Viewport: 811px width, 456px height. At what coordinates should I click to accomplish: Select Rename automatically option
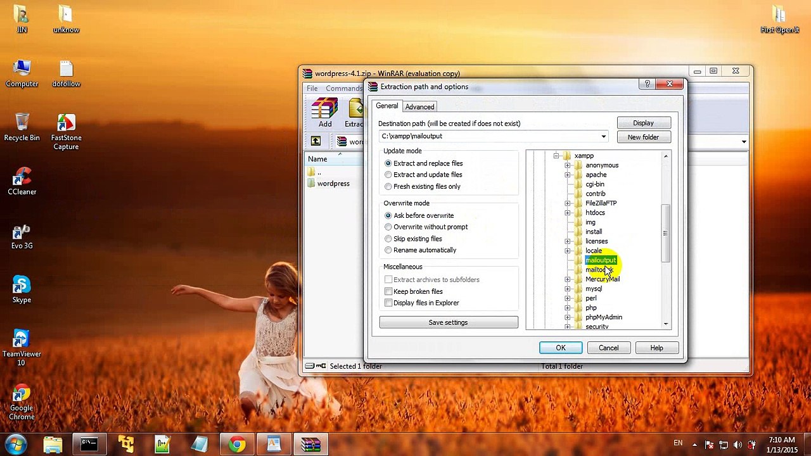pyautogui.click(x=420, y=250)
